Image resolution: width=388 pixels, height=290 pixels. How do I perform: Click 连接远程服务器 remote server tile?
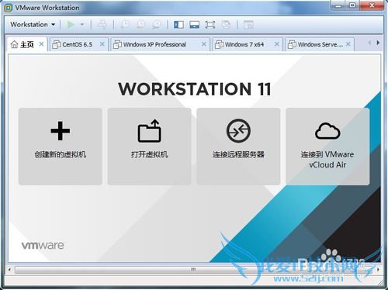[238, 147]
